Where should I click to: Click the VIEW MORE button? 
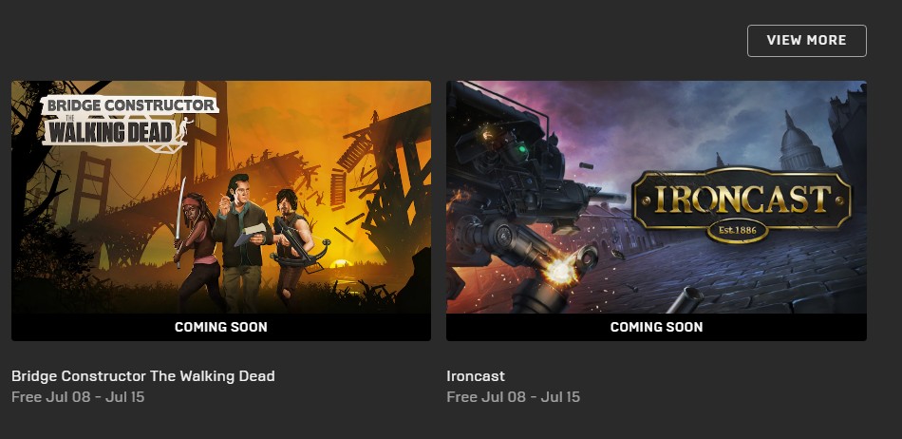click(x=806, y=41)
